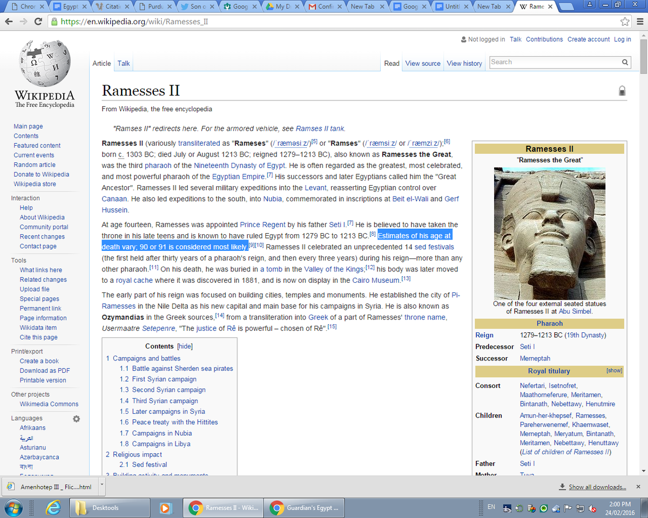Viewport: 648px width, 518px height.
Task: Click citation reference 8
Action: [x=373, y=234]
